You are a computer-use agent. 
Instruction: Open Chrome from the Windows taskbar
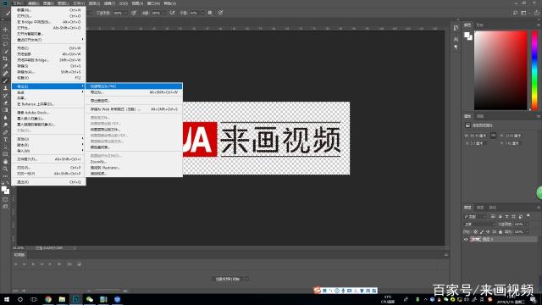[48, 299]
